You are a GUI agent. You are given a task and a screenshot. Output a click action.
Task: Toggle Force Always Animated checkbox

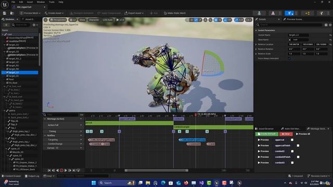pos(289,59)
